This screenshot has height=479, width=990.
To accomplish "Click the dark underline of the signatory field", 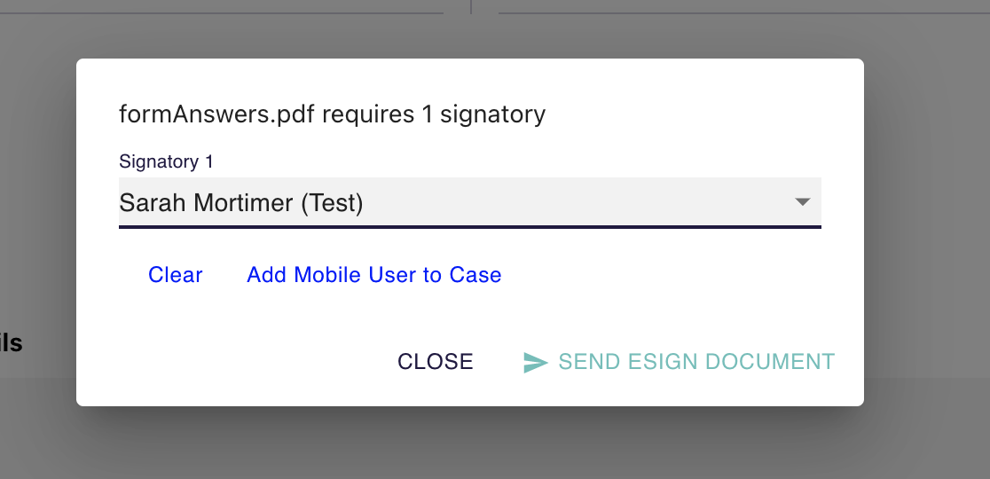I will coord(469,227).
